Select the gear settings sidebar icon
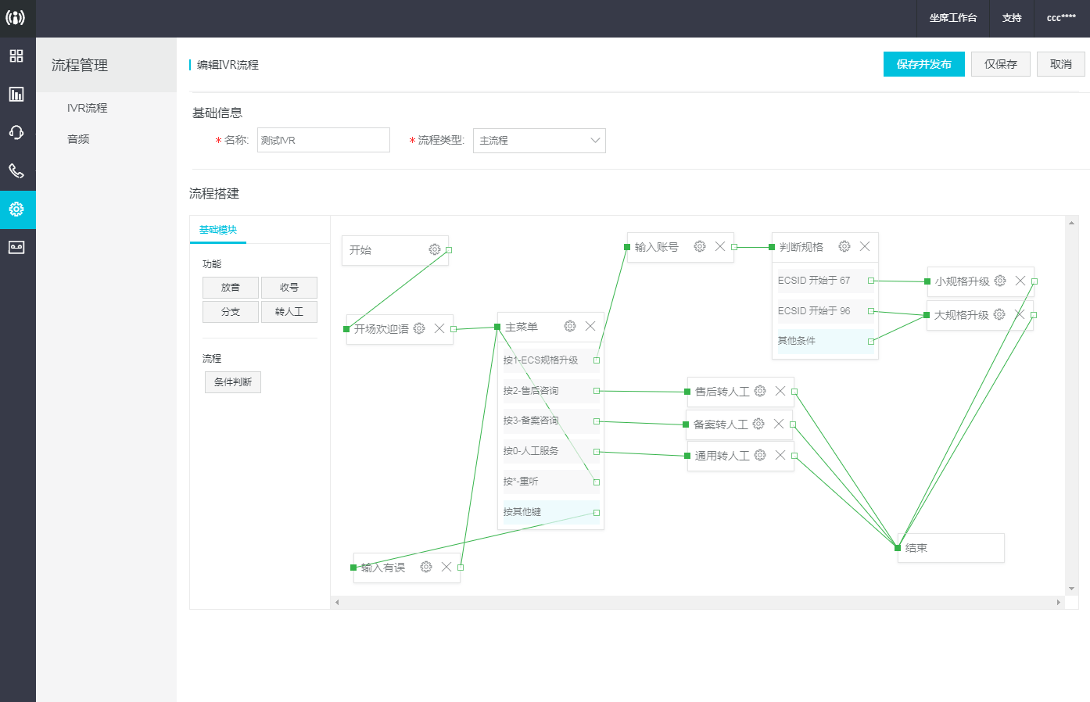 point(16,210)
